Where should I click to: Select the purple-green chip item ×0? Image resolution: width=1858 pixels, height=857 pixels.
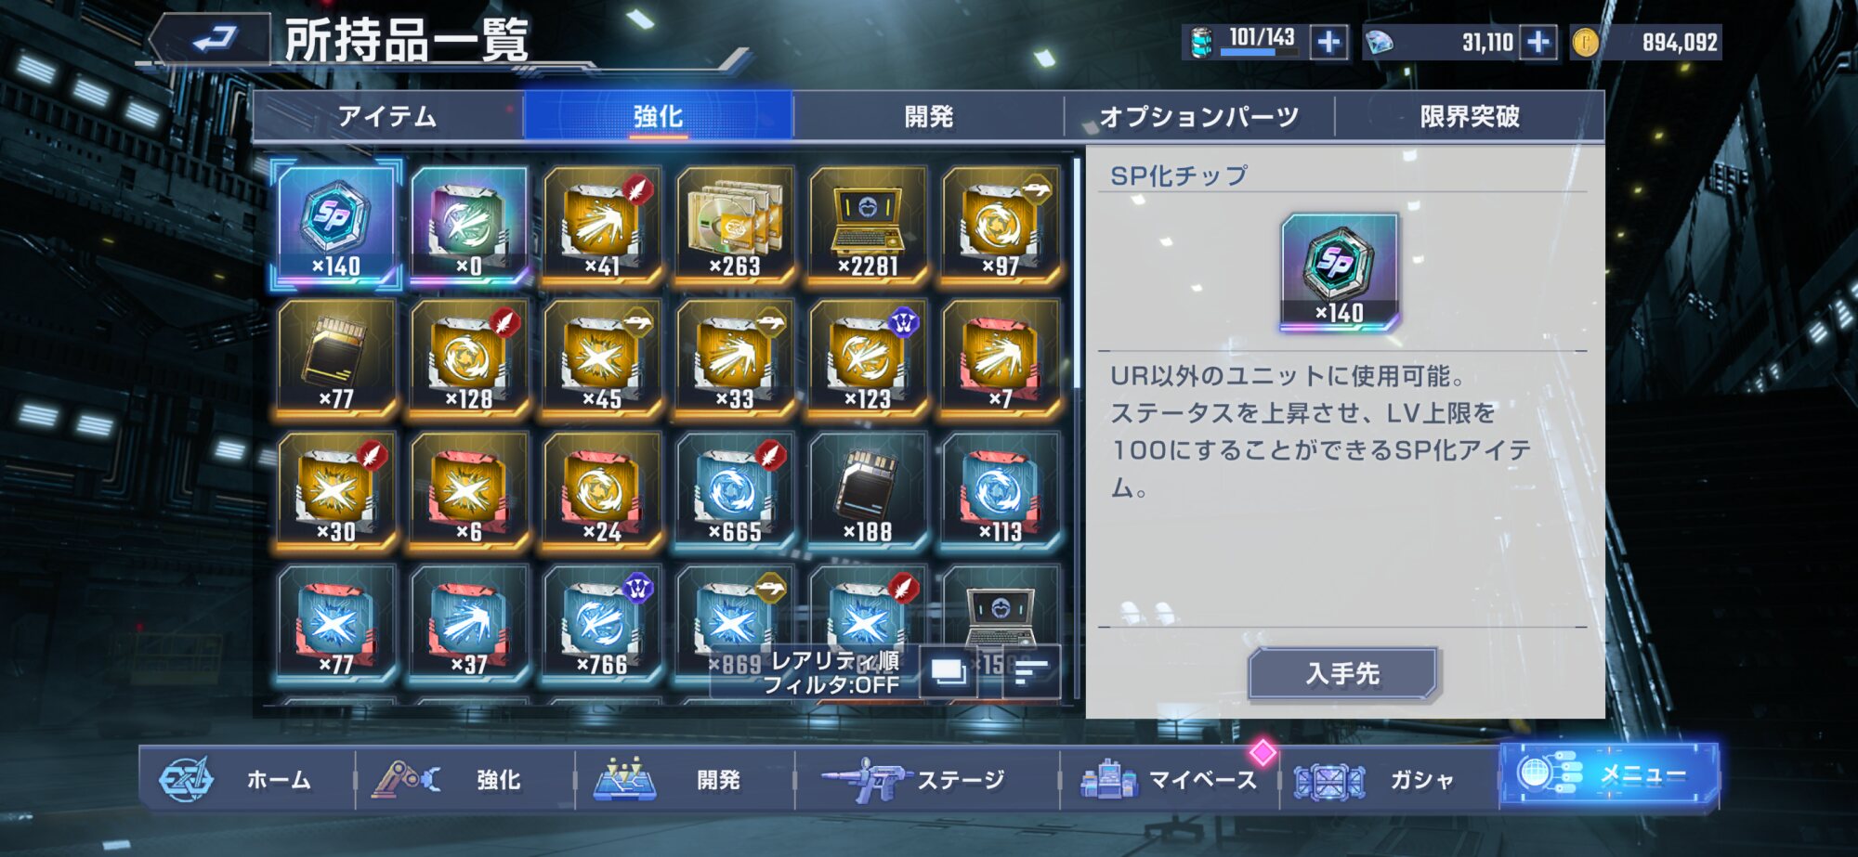(469, 224)
